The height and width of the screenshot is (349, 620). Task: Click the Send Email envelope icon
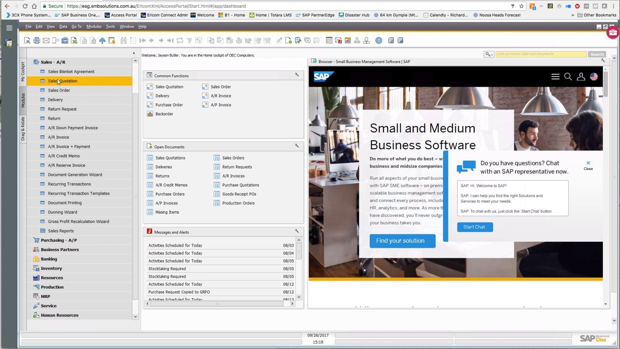coord(46,41)
